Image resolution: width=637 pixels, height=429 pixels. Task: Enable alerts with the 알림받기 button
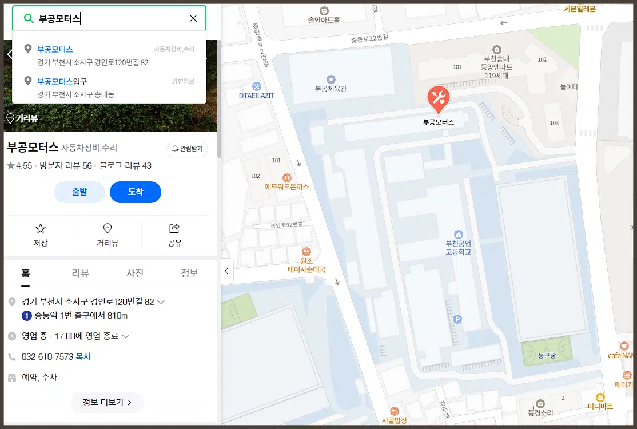point(187,149)
